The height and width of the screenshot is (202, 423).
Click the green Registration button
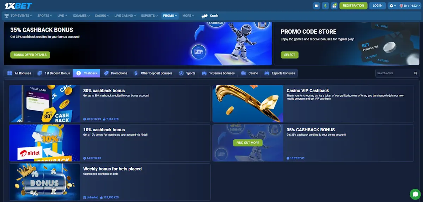coord(353,6)
